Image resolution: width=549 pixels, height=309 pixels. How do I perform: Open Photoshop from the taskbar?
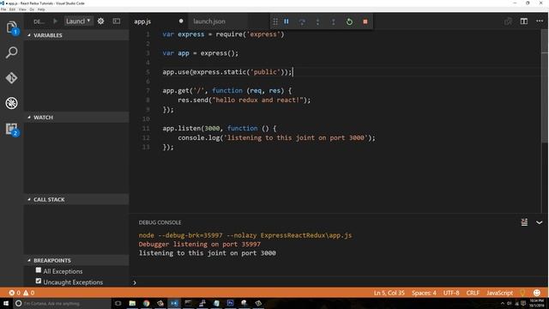coord(230,303)
